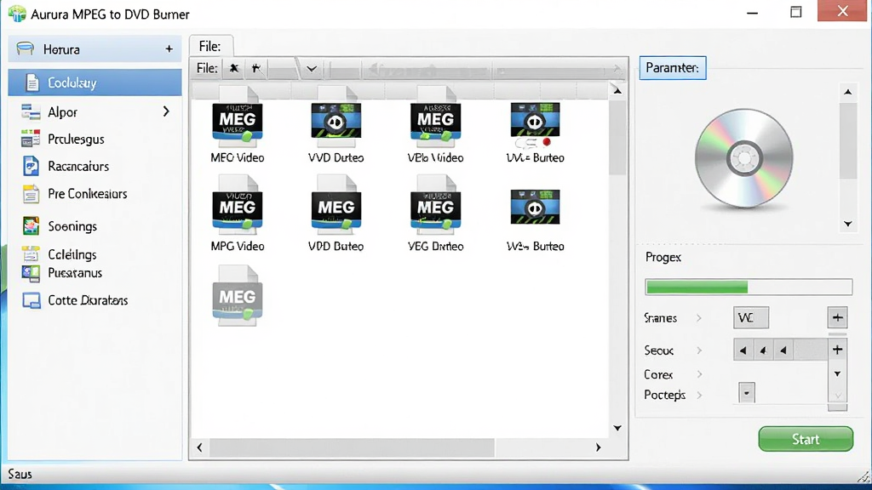
Task: Click the green Start button
Action: [806, 439]
